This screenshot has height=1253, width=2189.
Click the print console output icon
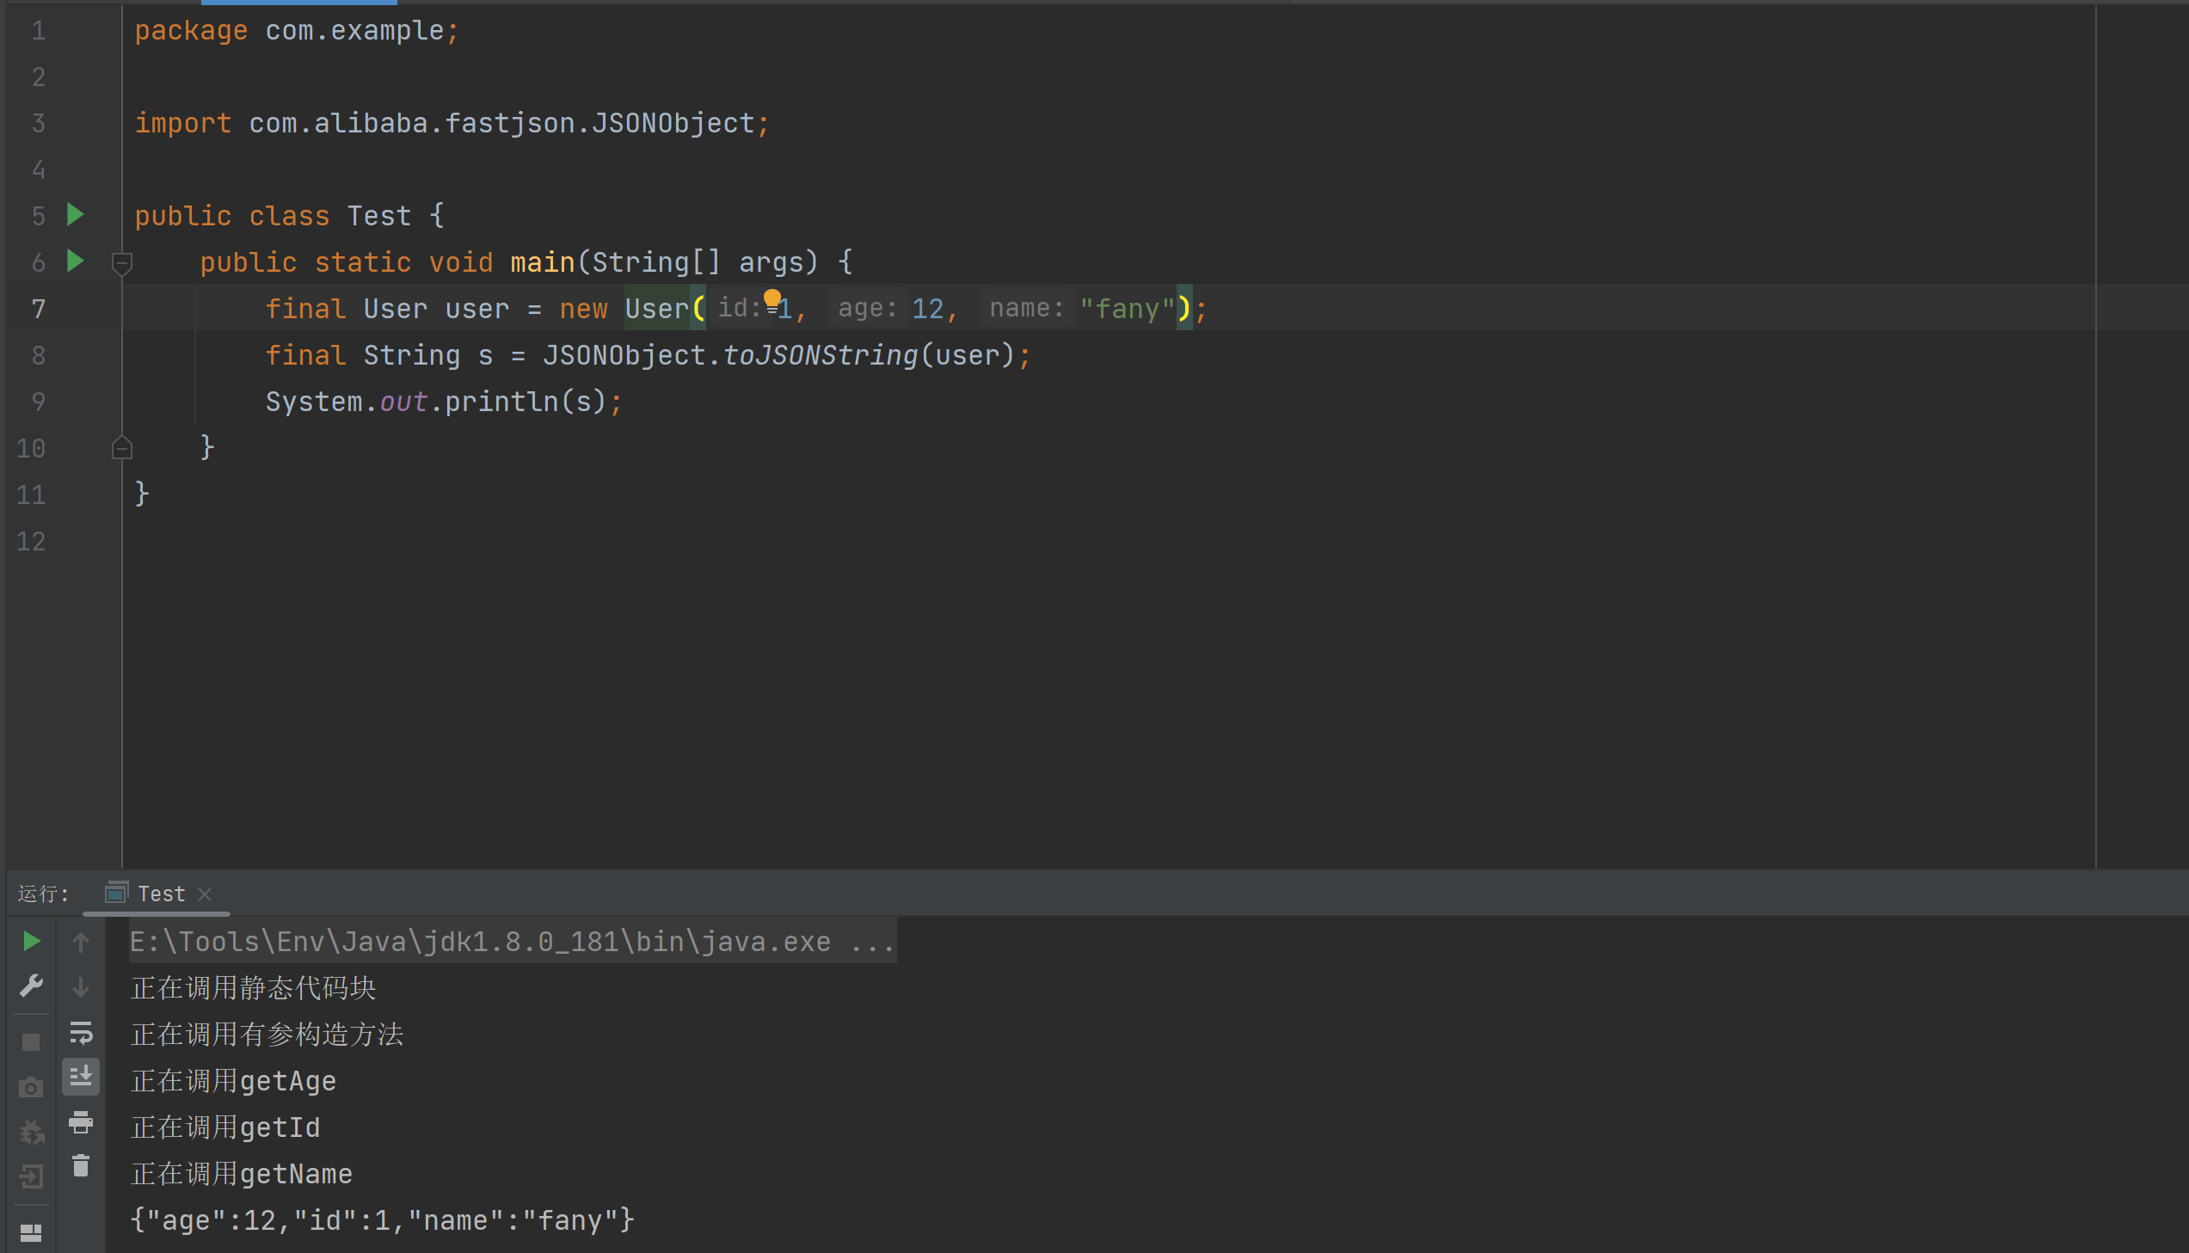(81, 1121)
